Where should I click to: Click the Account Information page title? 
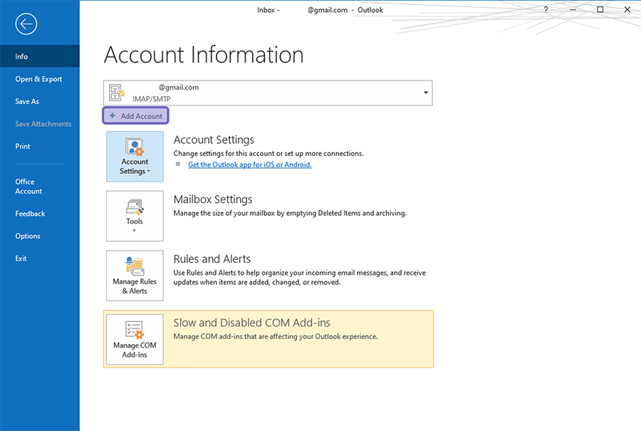(204, 55)
